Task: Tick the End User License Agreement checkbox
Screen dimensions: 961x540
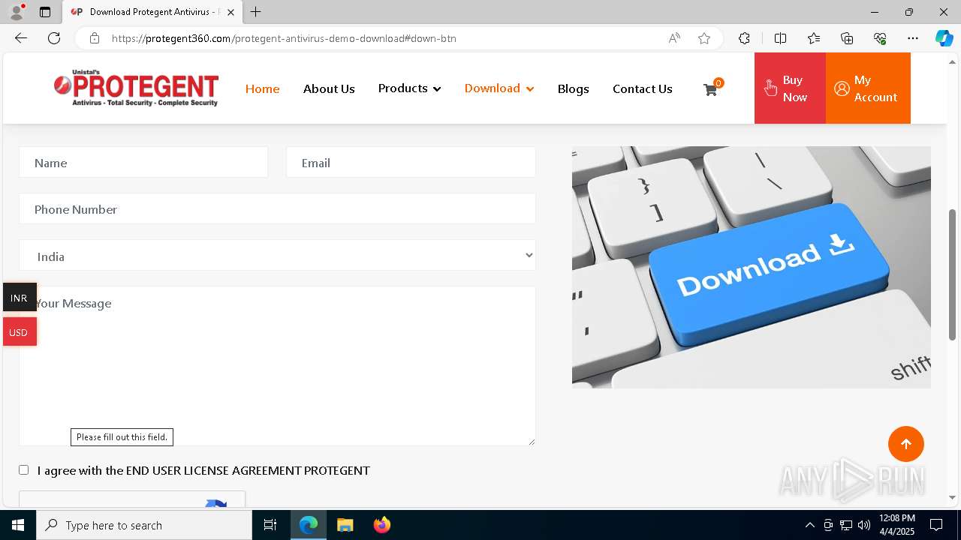Action: (24, 469)
